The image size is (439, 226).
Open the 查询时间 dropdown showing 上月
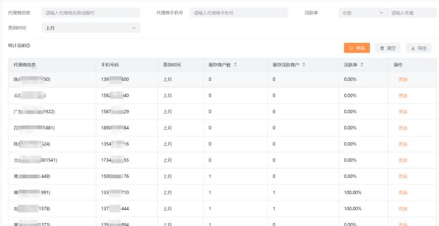point(91,28)
